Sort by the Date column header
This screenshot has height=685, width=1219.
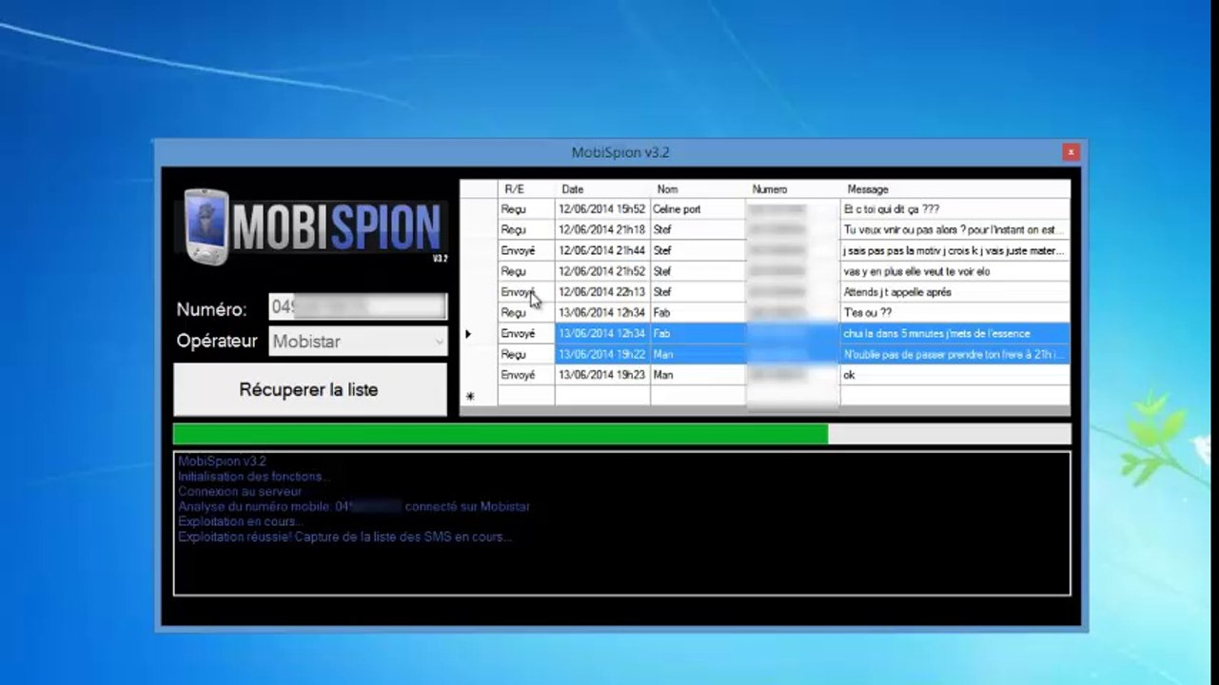pyautogui.click(x=602, y=189)
